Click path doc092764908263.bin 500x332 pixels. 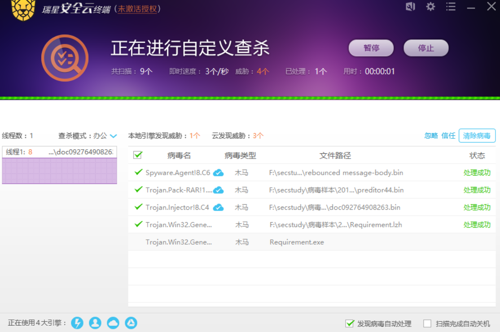335,207
